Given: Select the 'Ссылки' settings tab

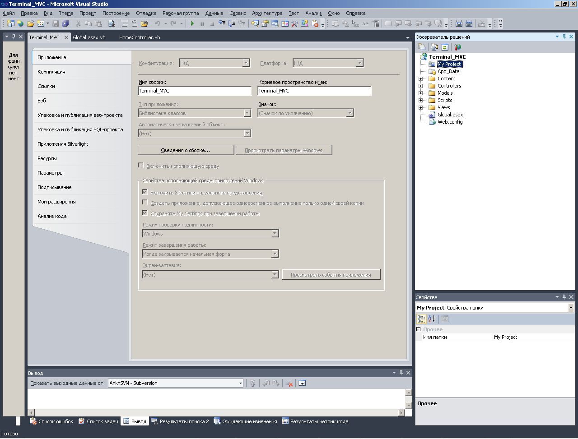Looking at the screenshot, I should 46,86.
